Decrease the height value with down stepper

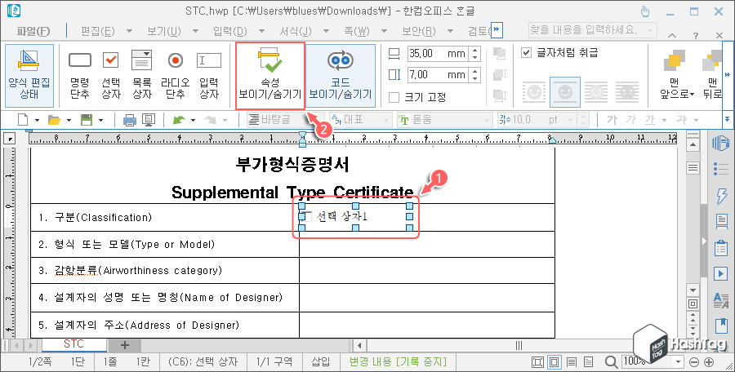pyautogui.click(x=475, y=78)
